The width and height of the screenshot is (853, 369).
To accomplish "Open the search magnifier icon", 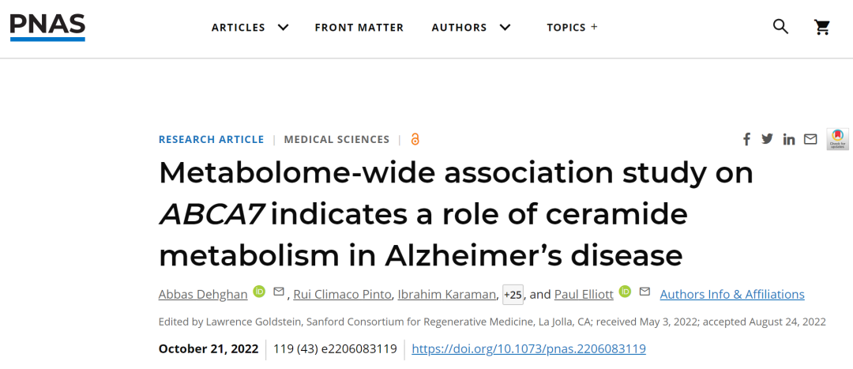I will coord(780,27).
